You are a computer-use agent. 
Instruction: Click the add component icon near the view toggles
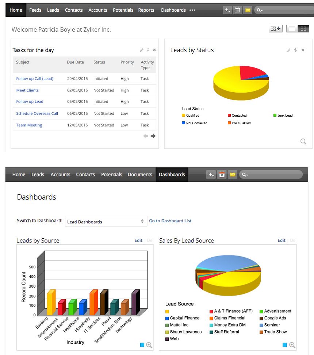click(x=275, y=28)
